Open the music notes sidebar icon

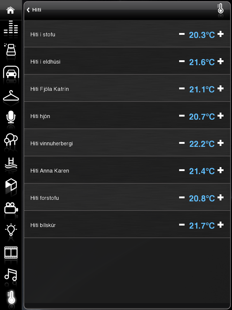11,275
